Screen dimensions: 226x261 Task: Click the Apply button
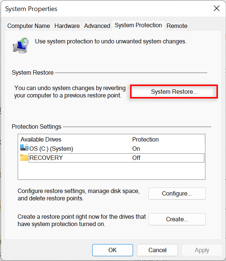click(202, 250)
